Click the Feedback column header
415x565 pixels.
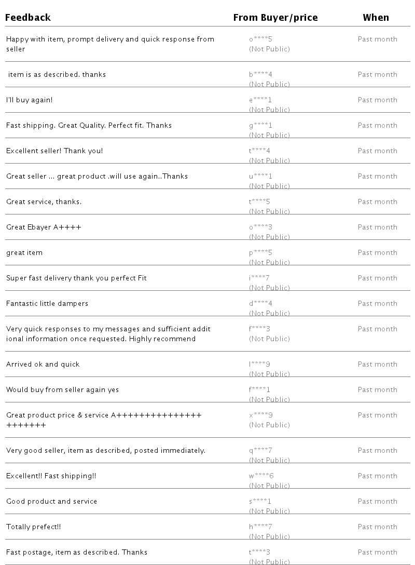(28, 18)
